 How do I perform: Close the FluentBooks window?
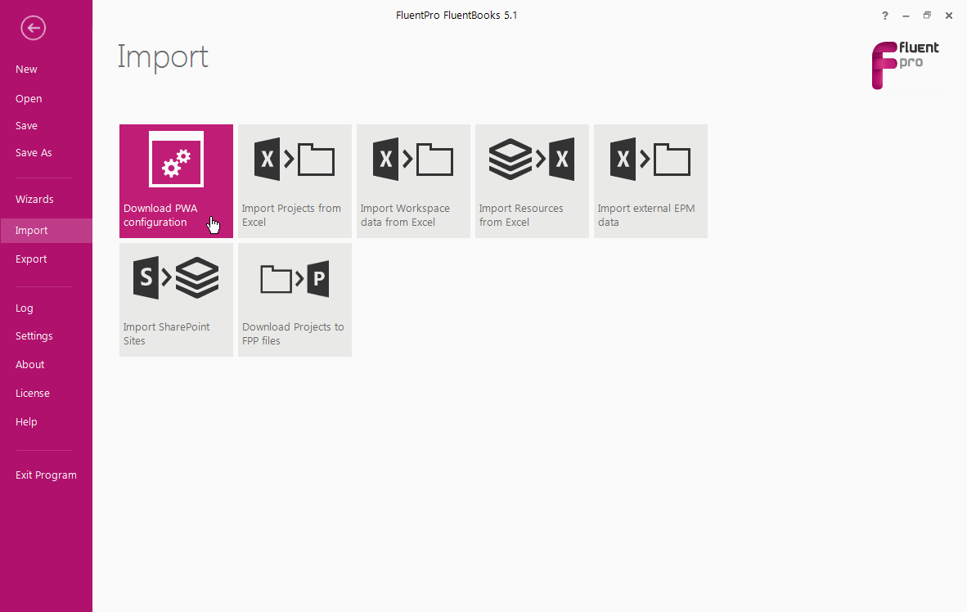[x=948, y=16]
